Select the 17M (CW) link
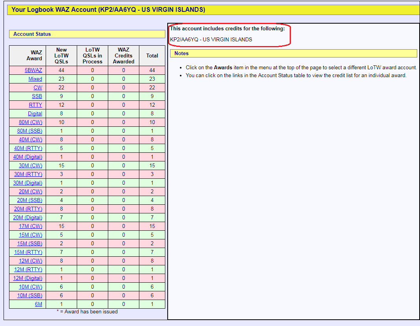The height and width of the screenshot is (326, 420). point(30,226)
